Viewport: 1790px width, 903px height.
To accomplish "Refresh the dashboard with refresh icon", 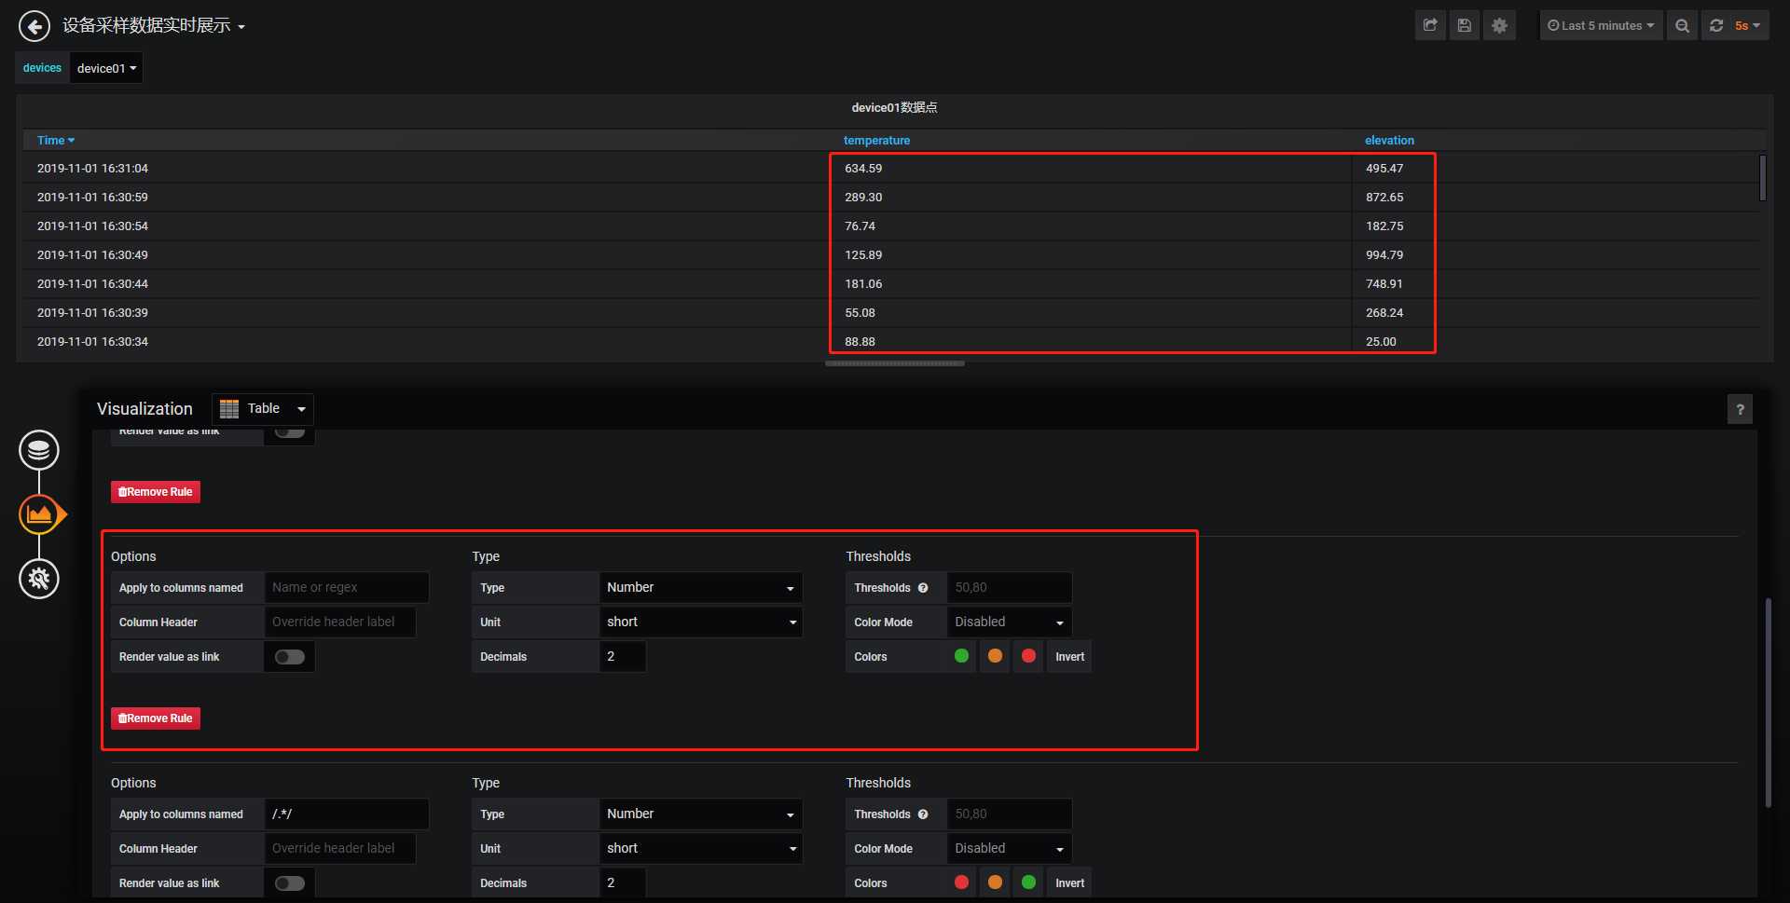I will pos(1716,26).
